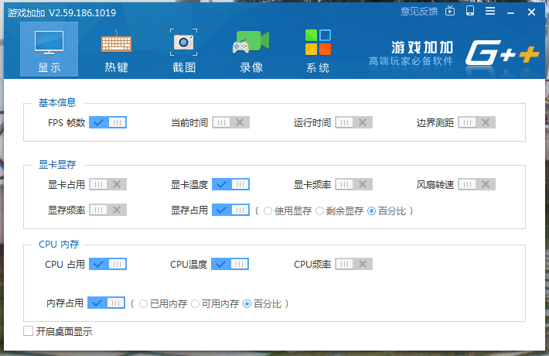Image resolution: width=549 pixels, height=356 pixels.
Task: Click the 显卡显存 section heading
Action: [57, 165]
